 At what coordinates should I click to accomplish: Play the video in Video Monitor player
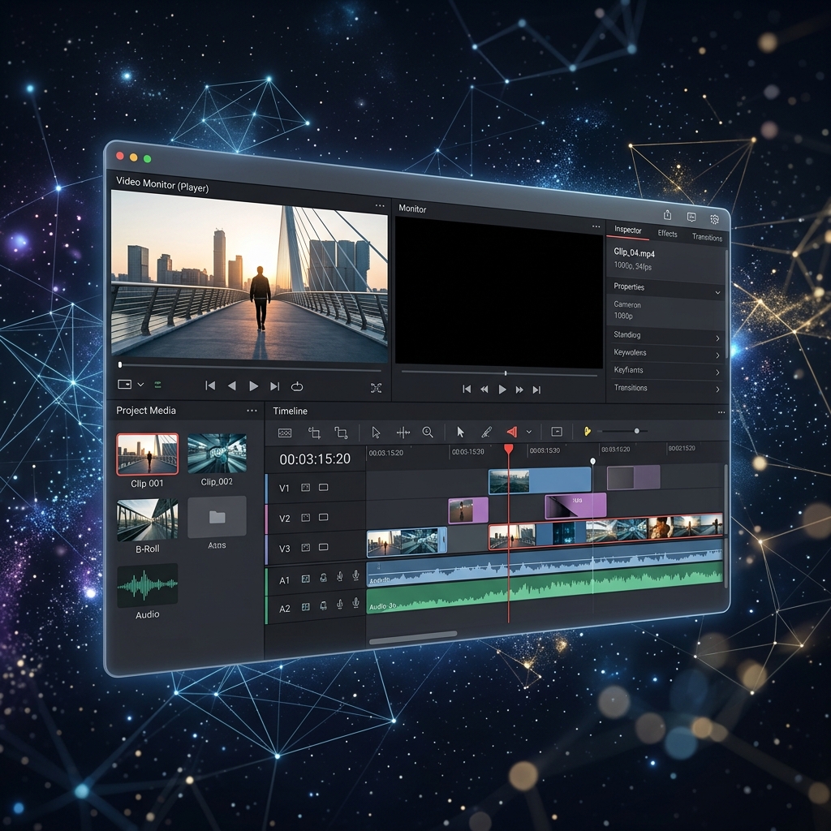pyautogui.click(x=254, y=386)
